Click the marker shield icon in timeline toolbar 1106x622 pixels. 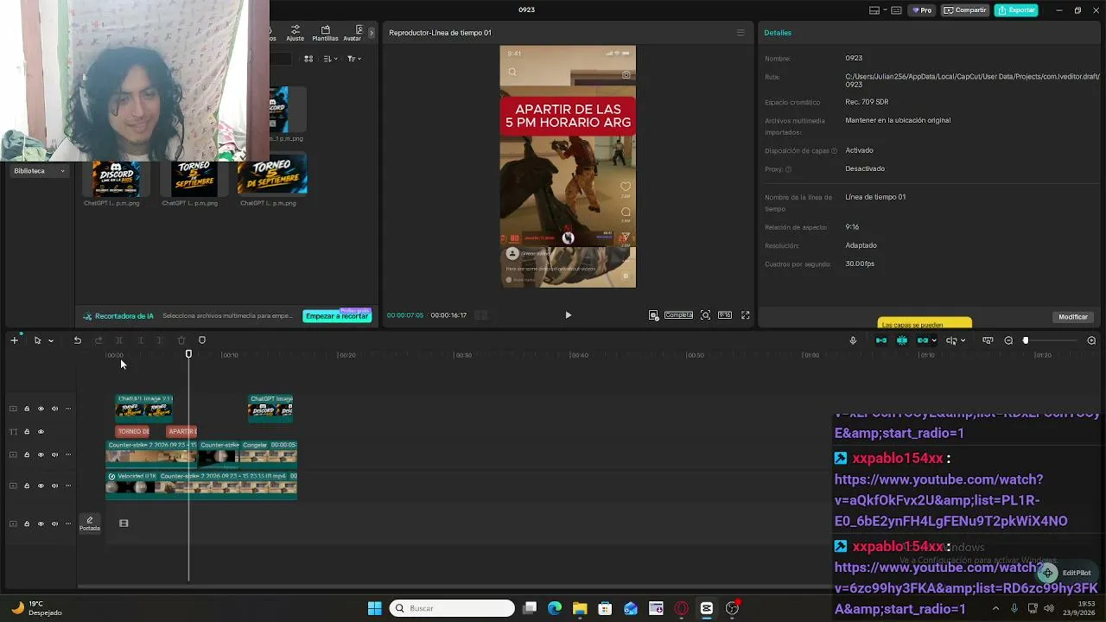pos(202,340)
